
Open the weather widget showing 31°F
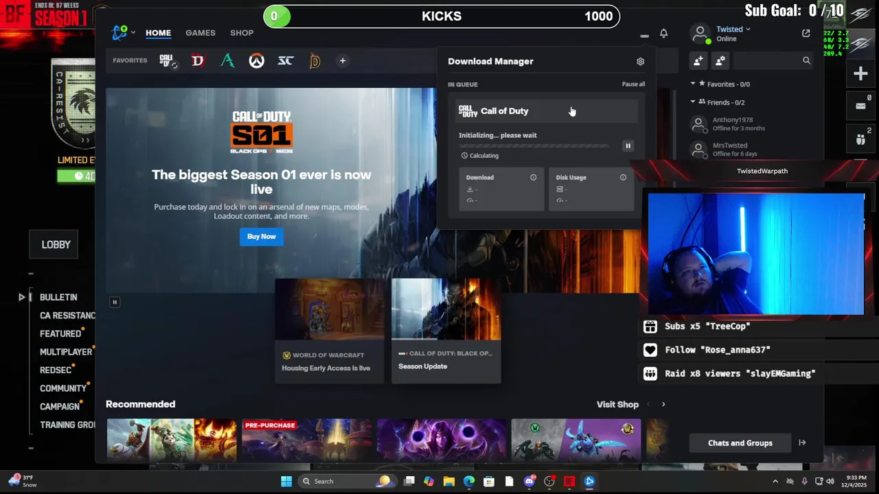[x=22, y=481]
